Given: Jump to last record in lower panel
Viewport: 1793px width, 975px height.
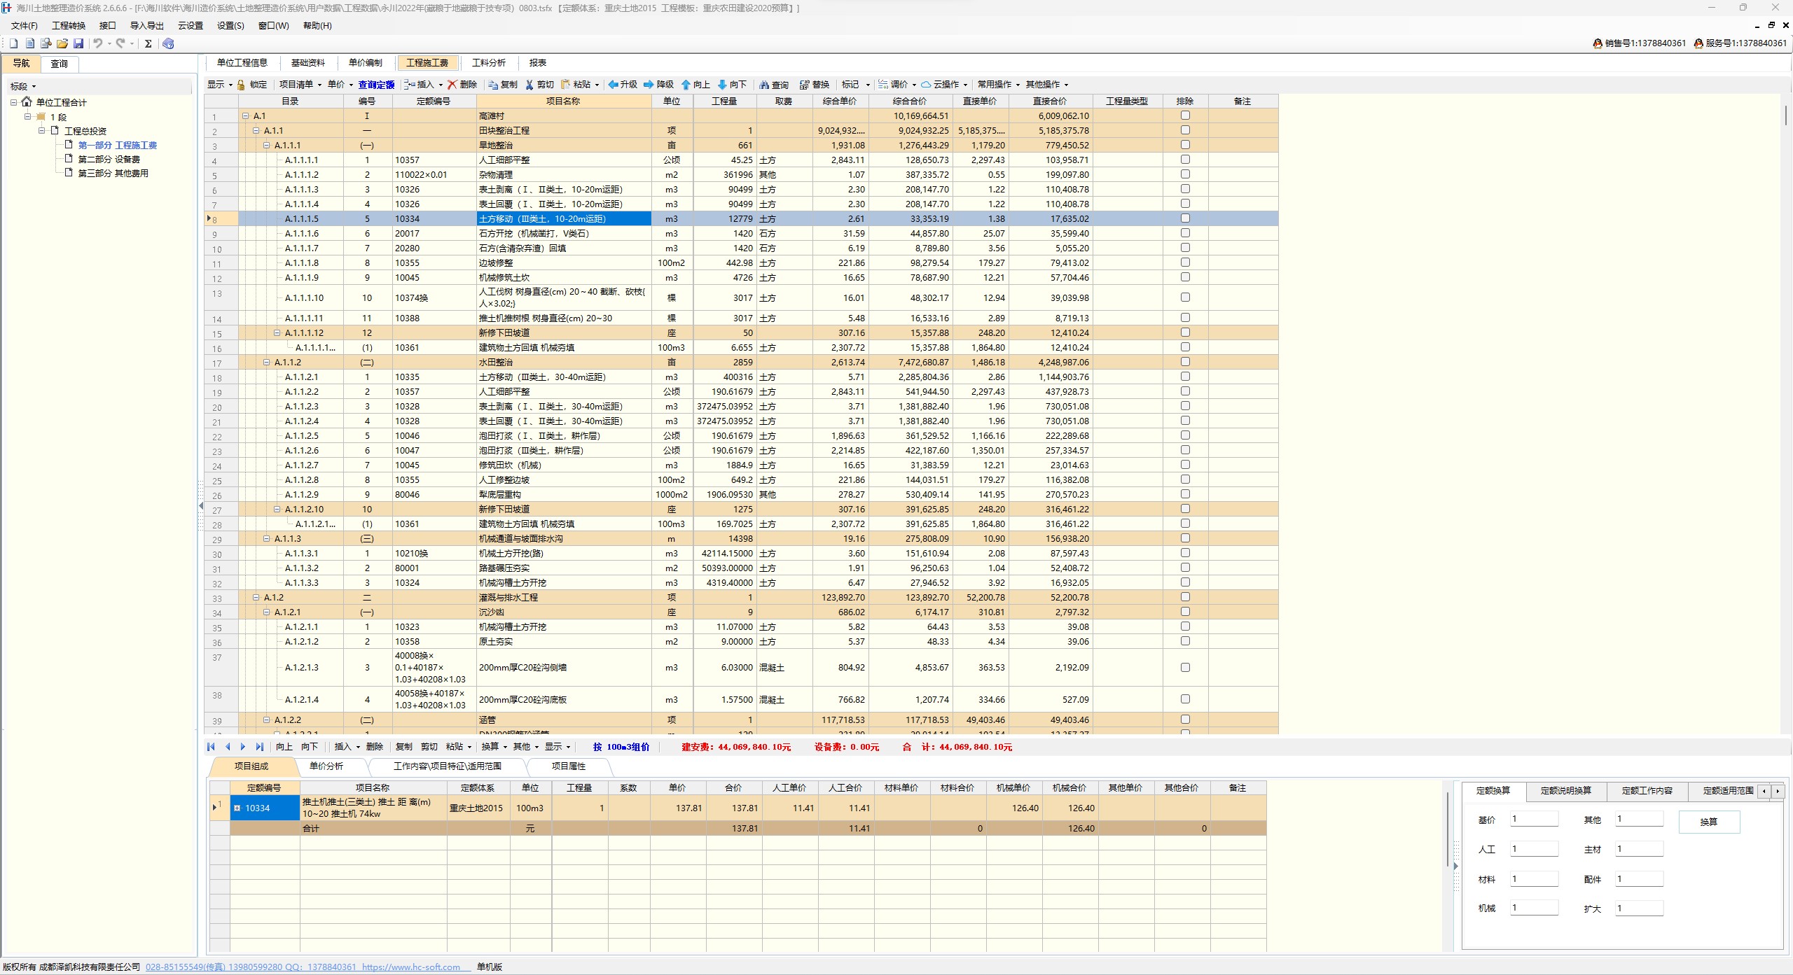Looking at the screenshot, I should [260, 747].
